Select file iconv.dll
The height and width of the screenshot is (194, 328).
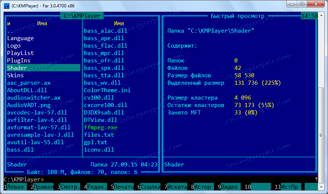click(99, 150)
